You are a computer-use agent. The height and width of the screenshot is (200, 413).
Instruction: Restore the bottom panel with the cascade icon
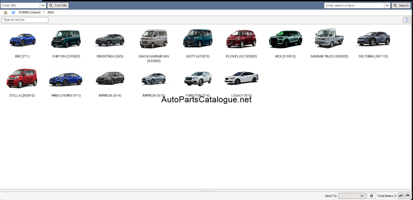point(401,196)
